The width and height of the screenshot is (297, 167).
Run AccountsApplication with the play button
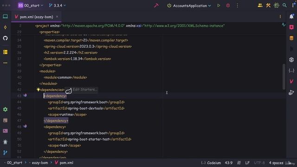pyautogui.click(x=219, y=6)
